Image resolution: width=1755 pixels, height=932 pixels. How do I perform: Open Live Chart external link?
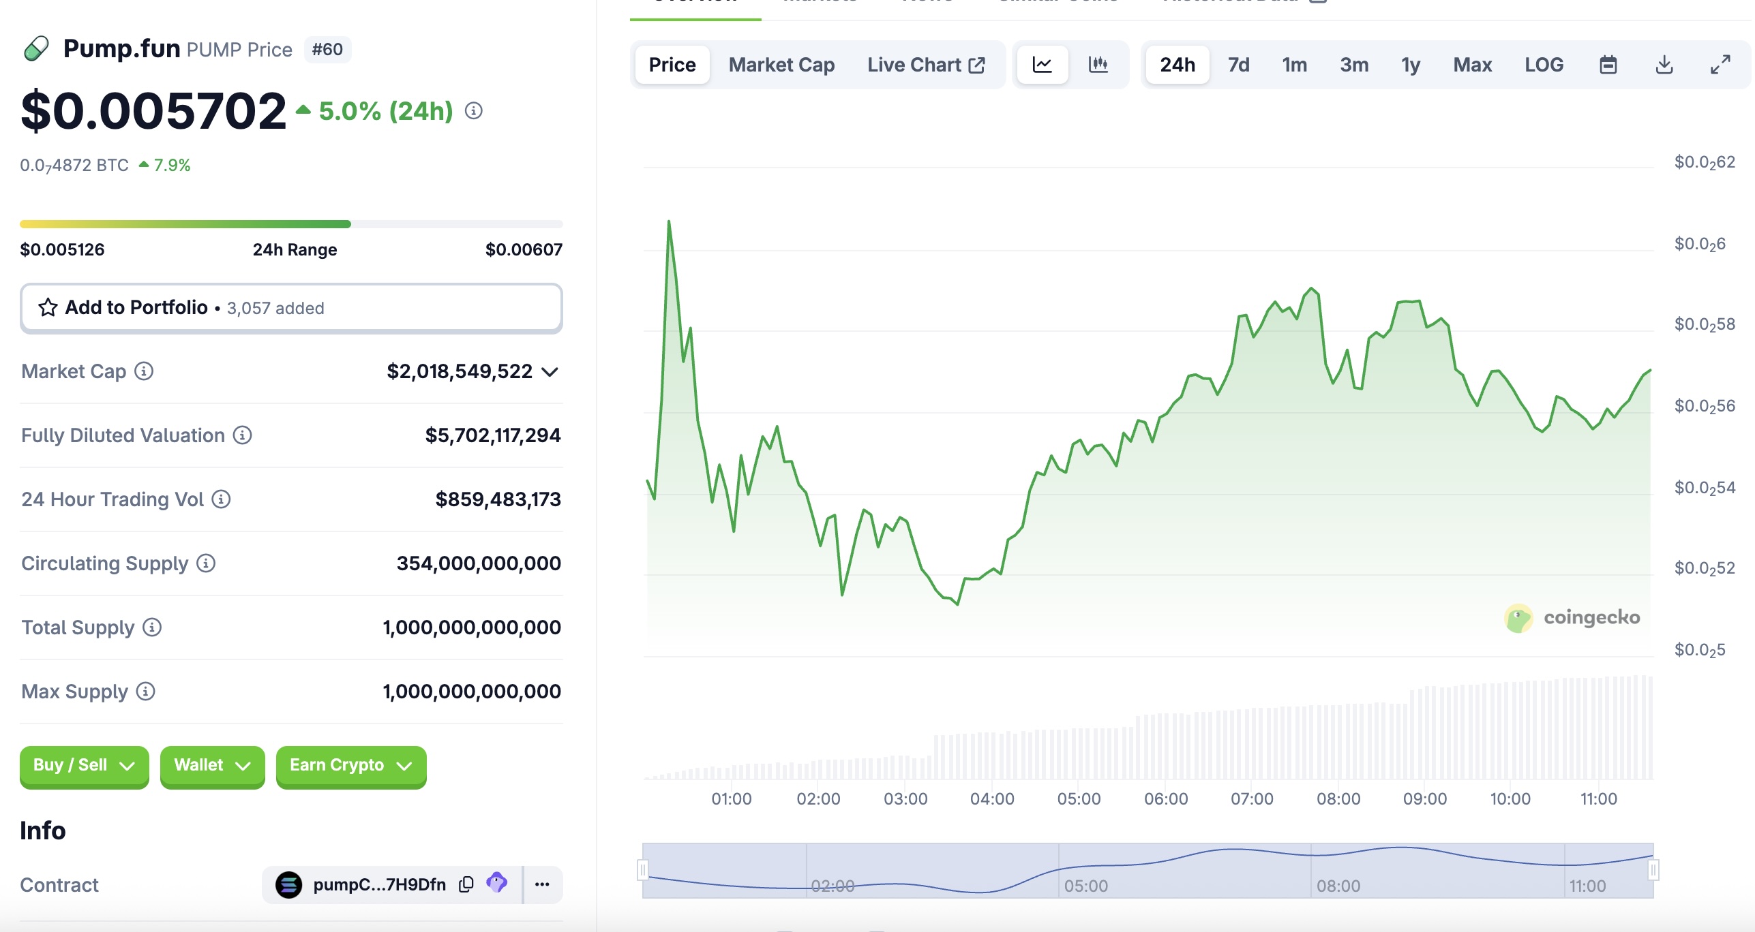[x=926, y=65]
